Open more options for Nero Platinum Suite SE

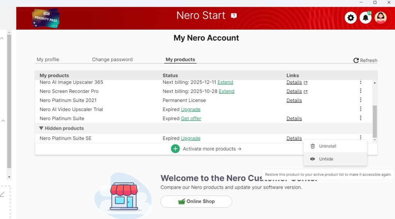click(361, 137)
